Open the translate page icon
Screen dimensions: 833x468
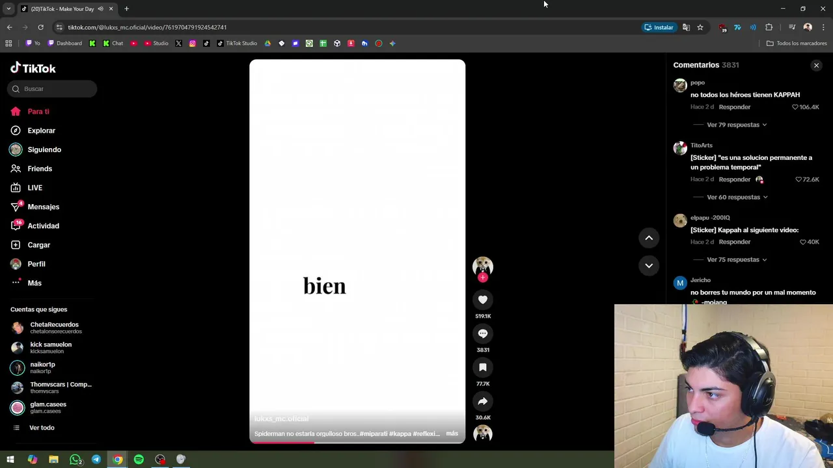[x=686, y=27]
